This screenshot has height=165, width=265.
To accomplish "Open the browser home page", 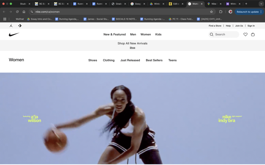I will coord(24,12).
